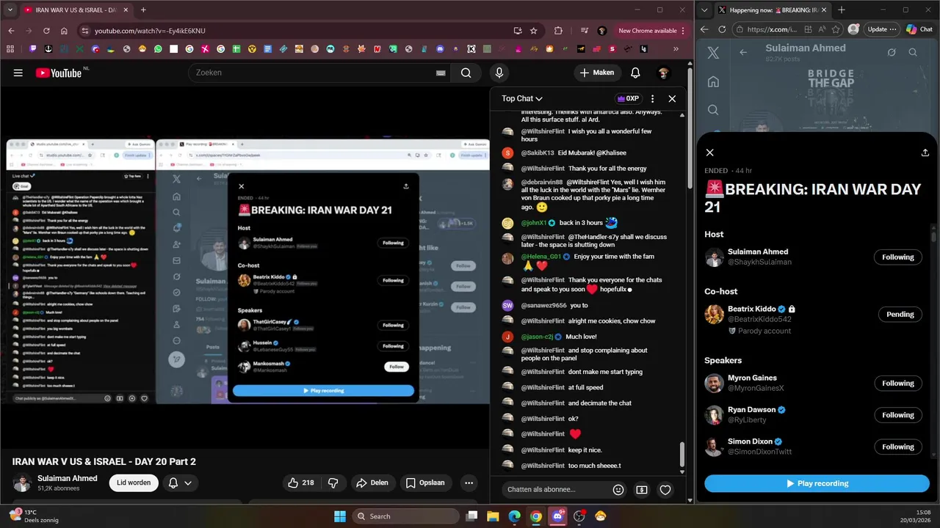Click the YouTube search magnifier button
This screenshot has height=528, width=940.
tap(466, 73)
